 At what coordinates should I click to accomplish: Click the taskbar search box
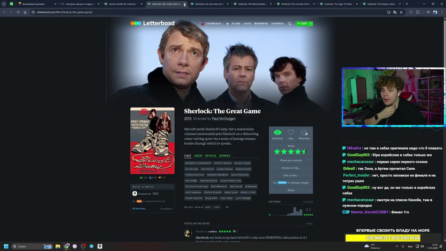click(32, 246)
